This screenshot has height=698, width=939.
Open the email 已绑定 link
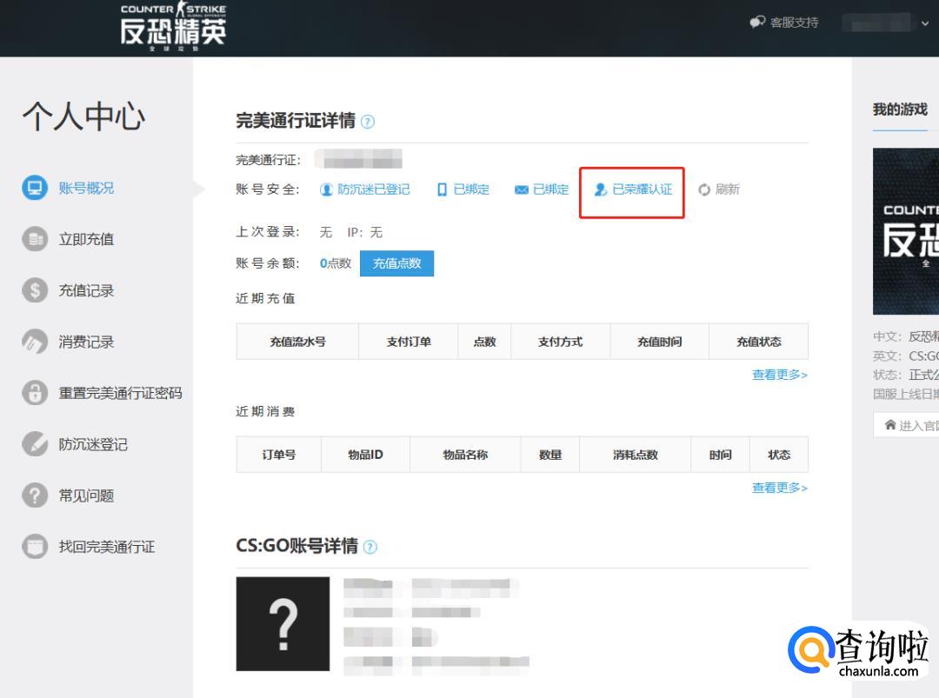pyautogui.click(x=551, y=189)
